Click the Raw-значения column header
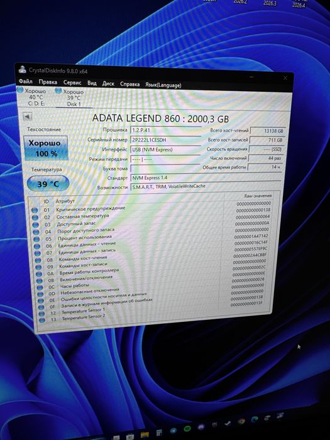The height and width of the screenshot is (440, 330). click(258, 196)
